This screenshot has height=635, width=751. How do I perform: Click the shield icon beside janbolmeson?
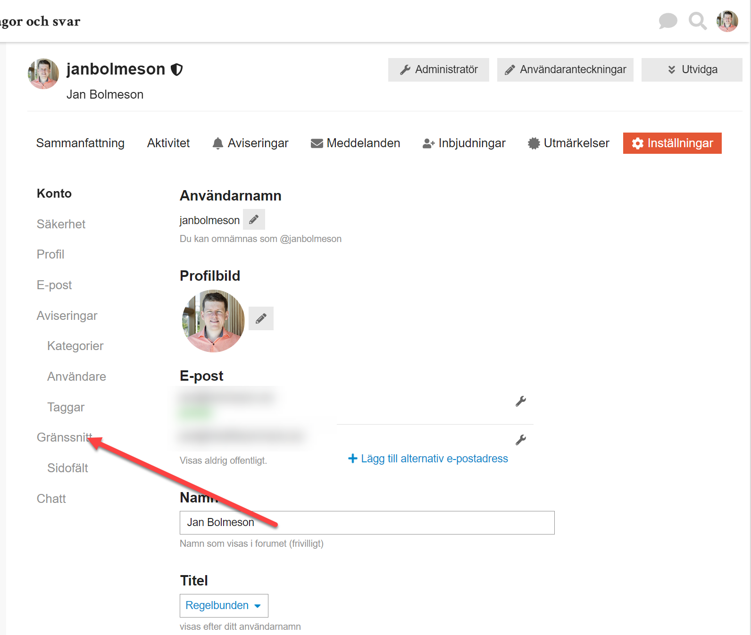[177, 70]
